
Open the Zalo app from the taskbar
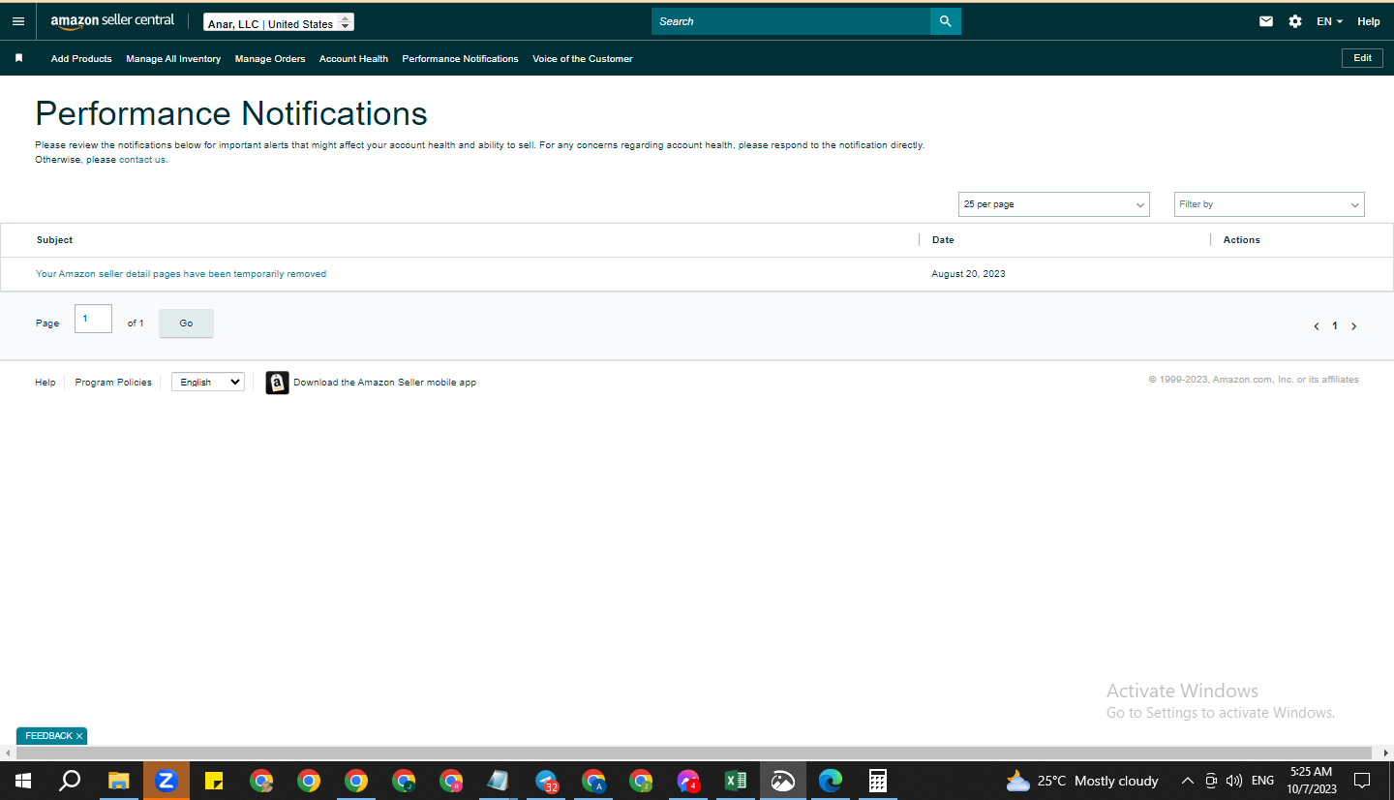[x=167, y=781]
